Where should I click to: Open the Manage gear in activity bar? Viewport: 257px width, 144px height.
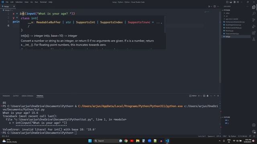point(254,132)
